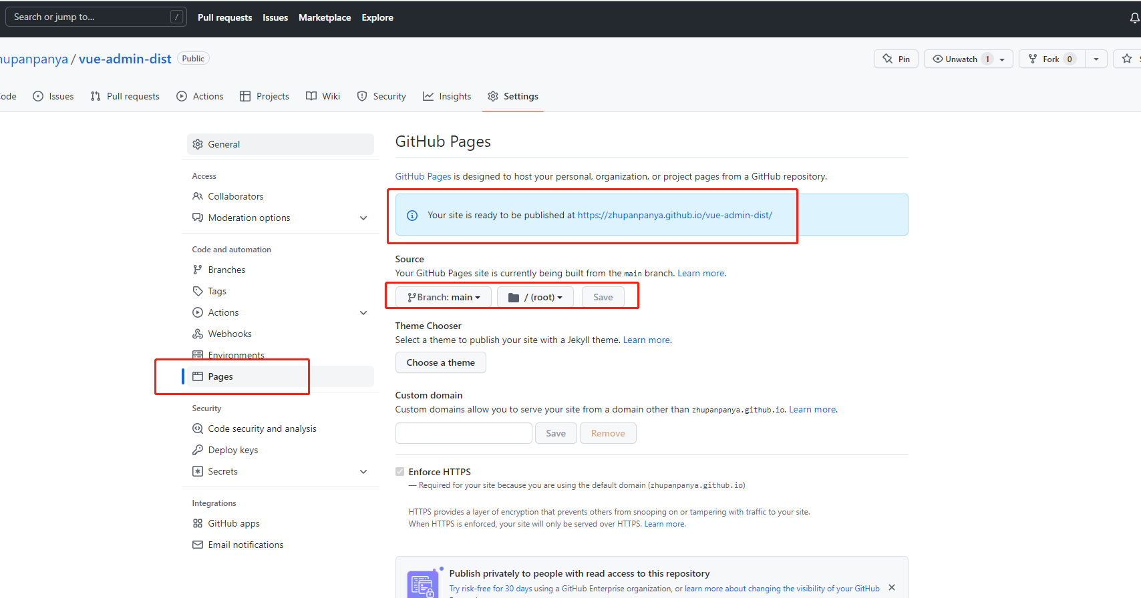Click Learn more about Jekyll themes
1141x598 pixels.
(647, 340)
